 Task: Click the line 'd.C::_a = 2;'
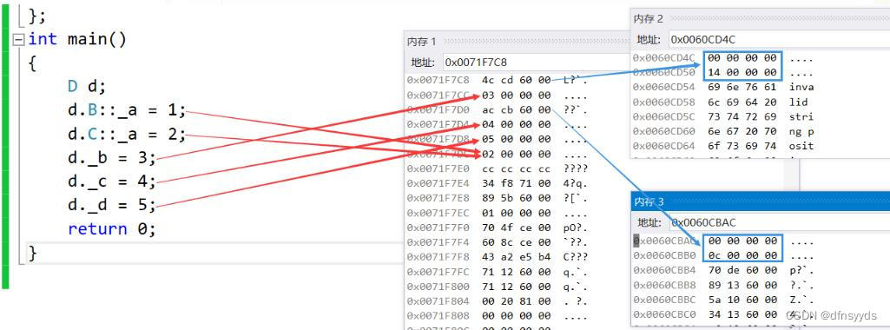tap(127, 135)
